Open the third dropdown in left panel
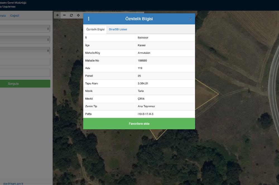Image resolution: width=279 pixels, height=185 pixels. pyautogui.click(x=25, y=51)
